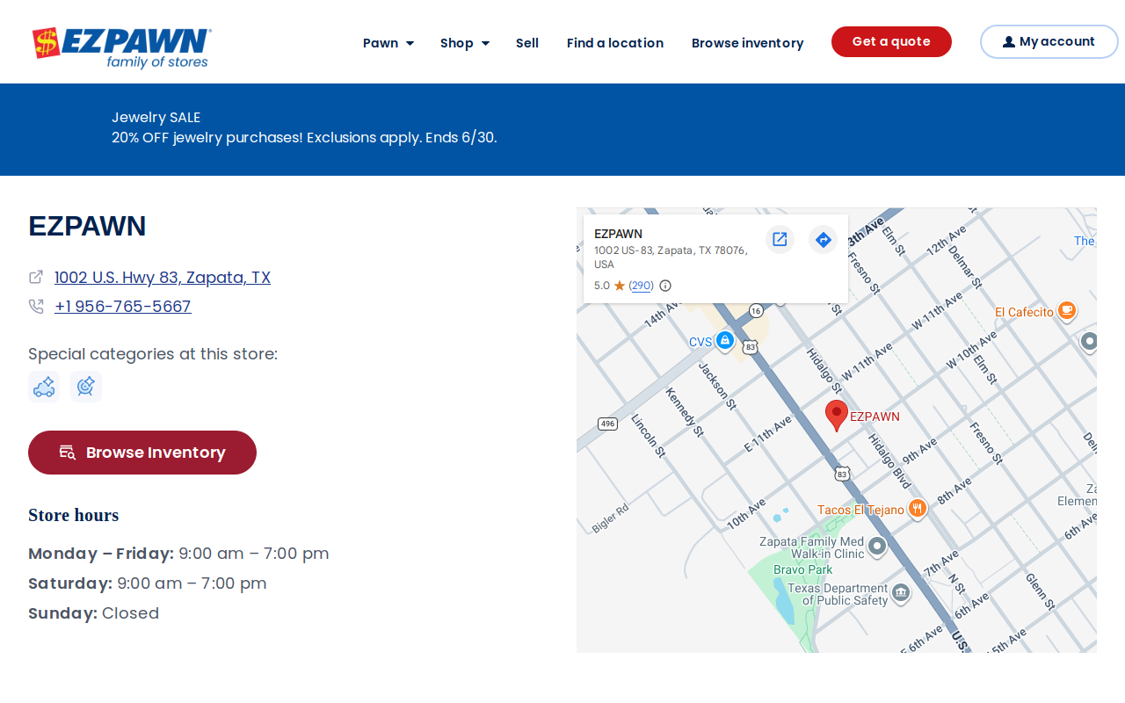
Task: Click the Get a quote button
Action: pyautogui.click(x=891, y=41)
